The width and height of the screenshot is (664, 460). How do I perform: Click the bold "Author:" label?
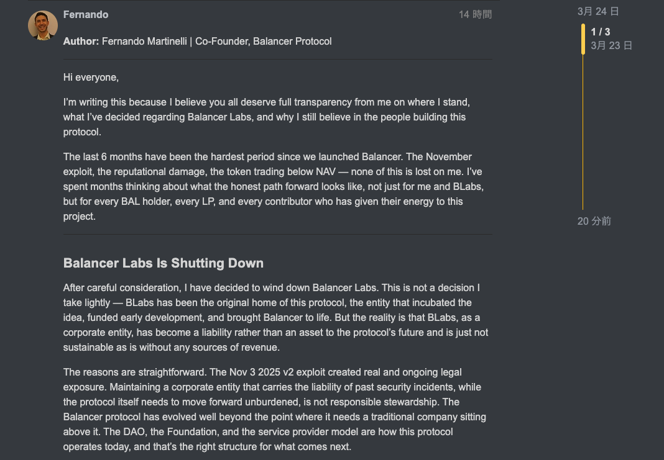[81, 42]
